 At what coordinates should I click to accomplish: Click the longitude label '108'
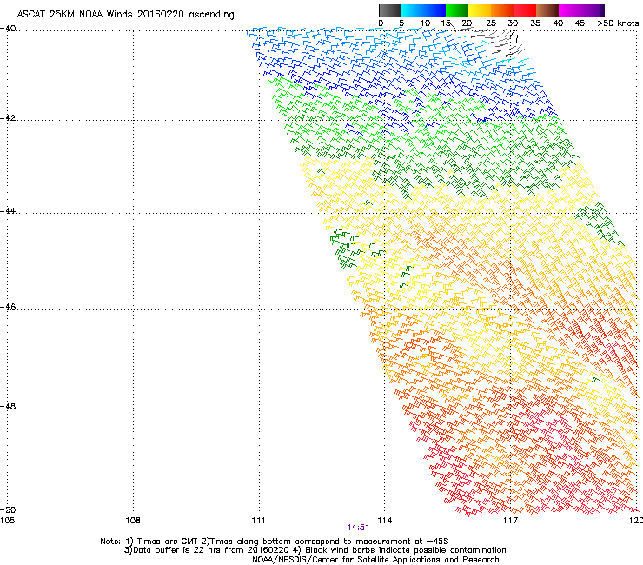tap(133, 521)
